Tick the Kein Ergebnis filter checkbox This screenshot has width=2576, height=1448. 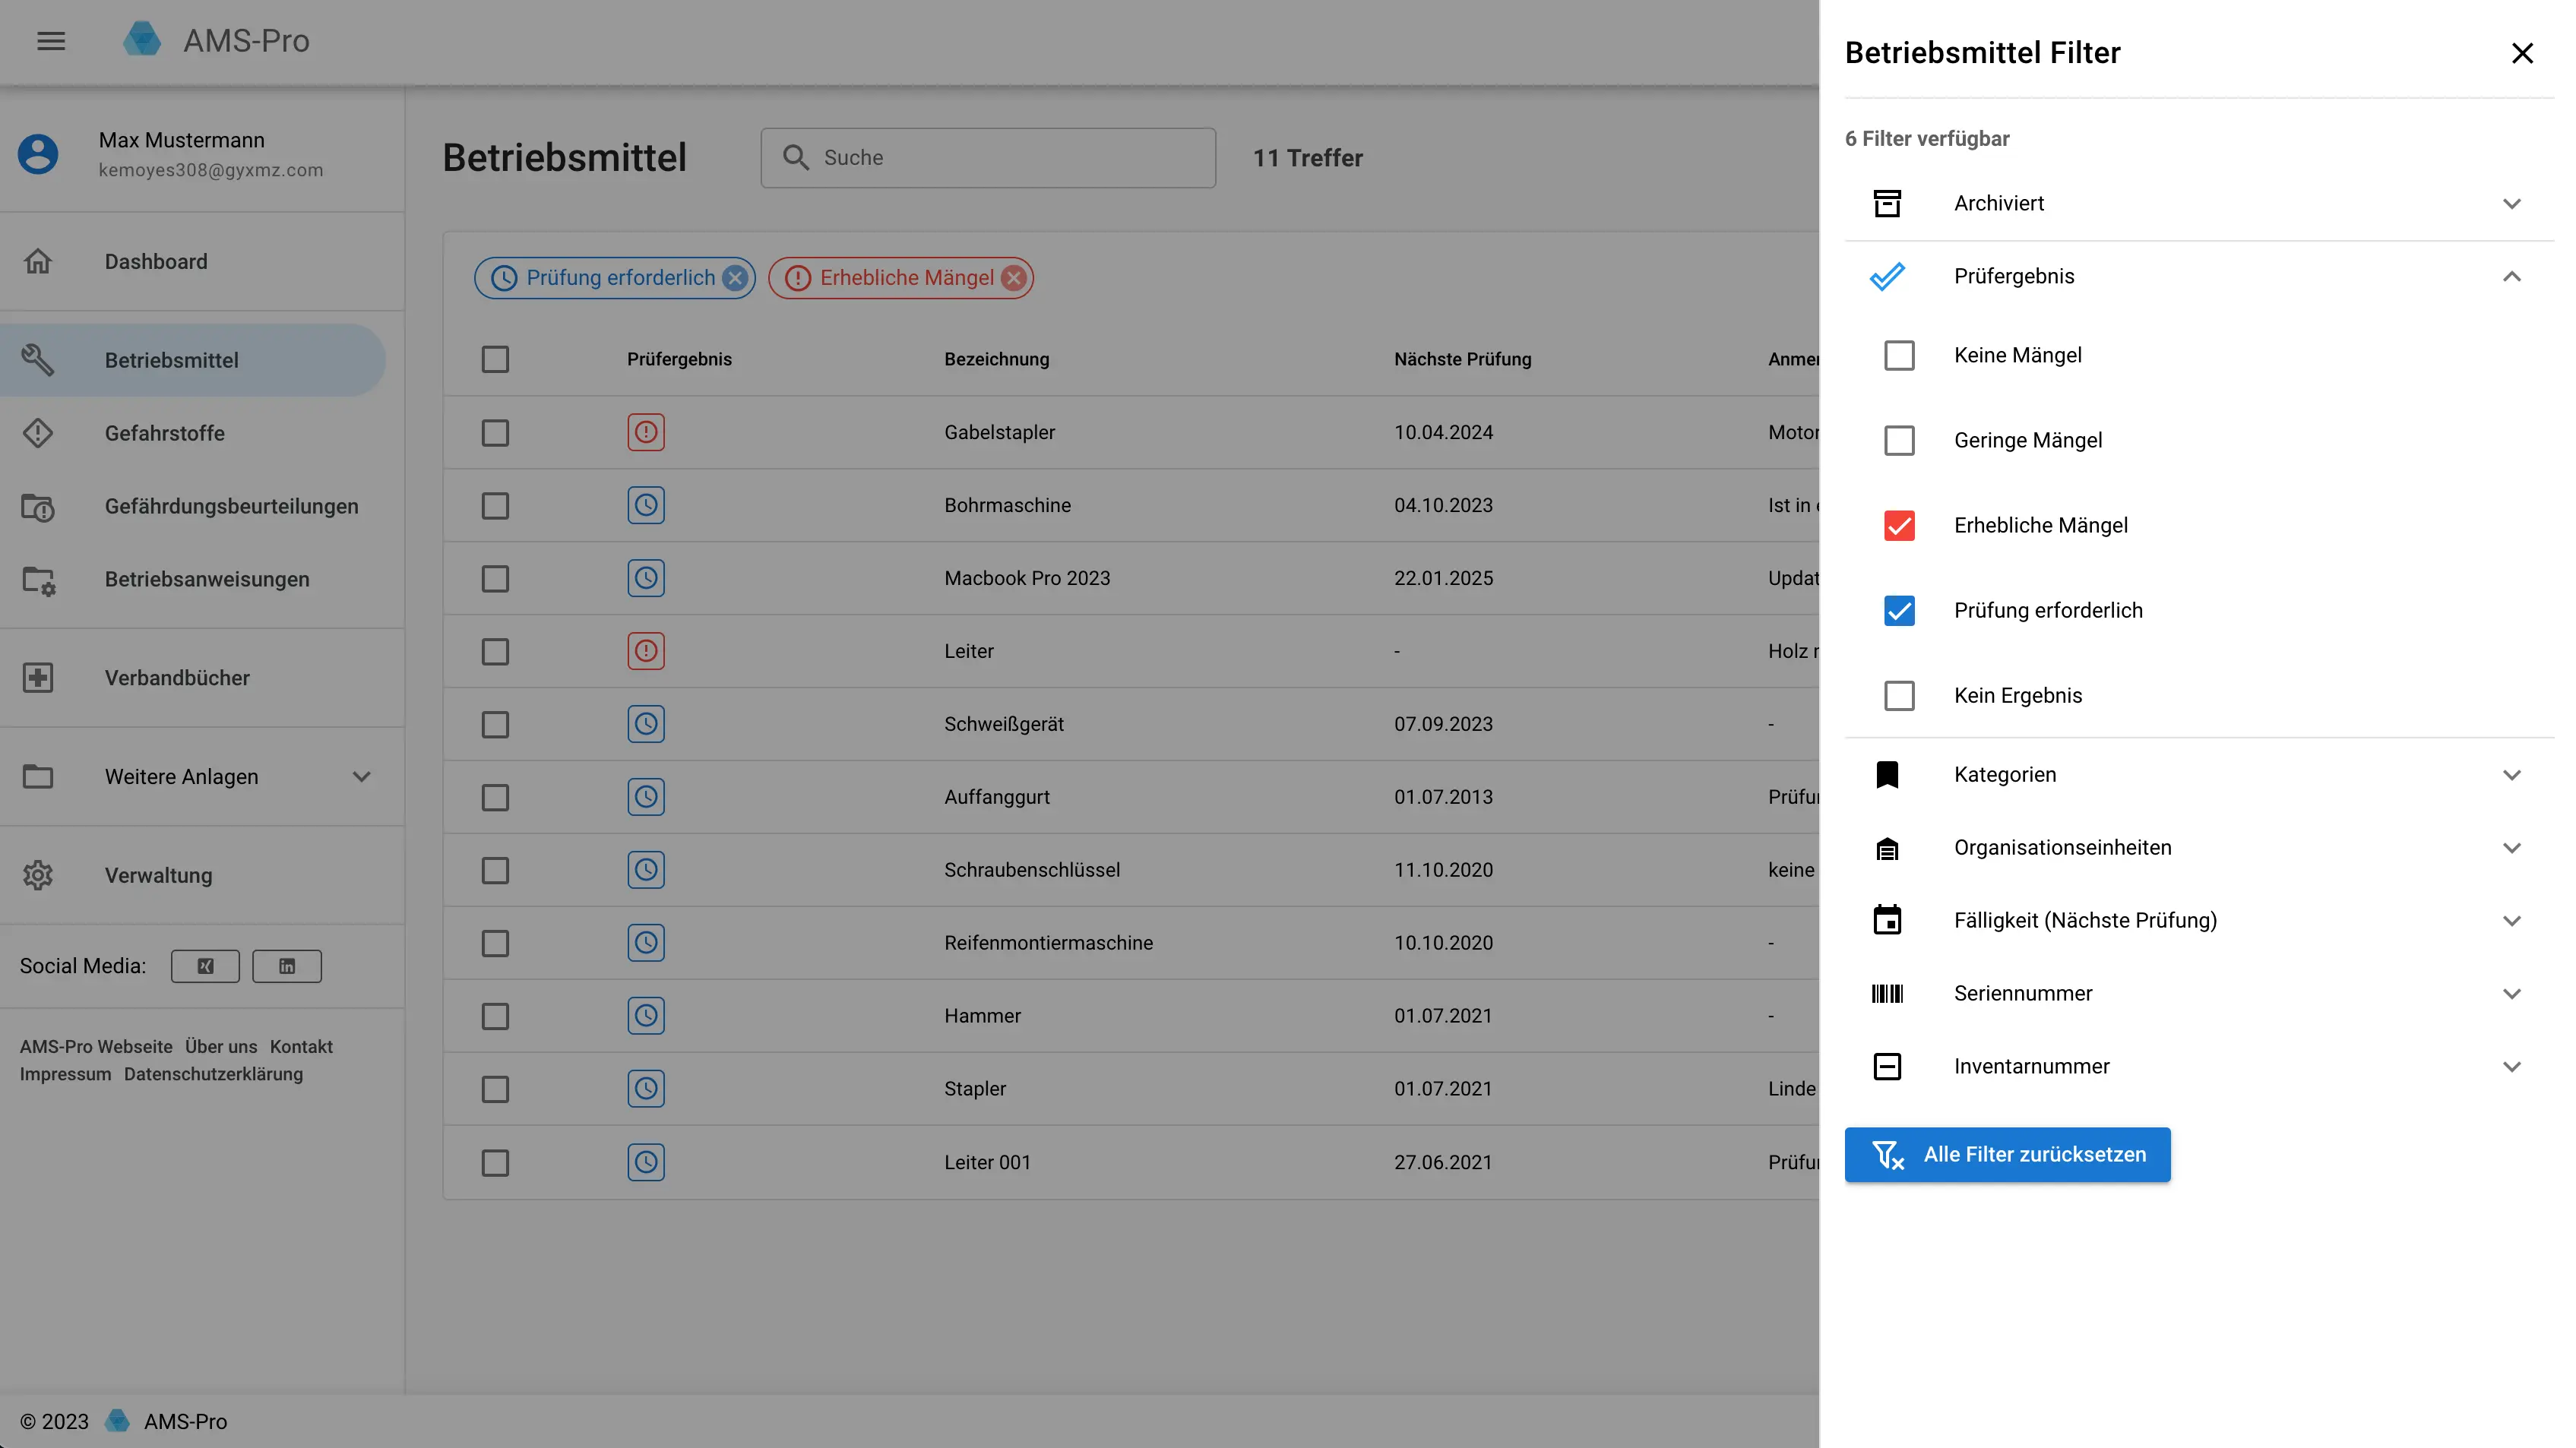1899,696
